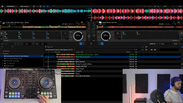Open the PERFORMANCE mode dropdown

pyautogui.click(x=11, y=6)
